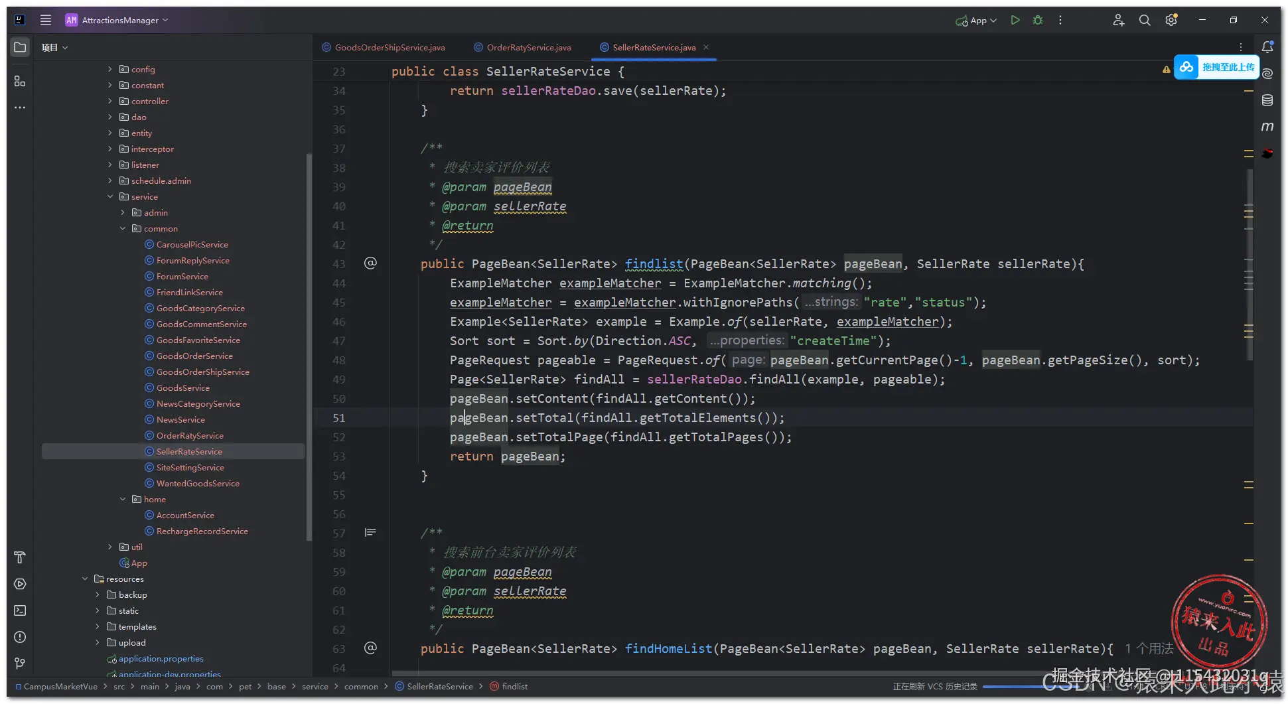Open App run configuration dropdown

(976, 21)
